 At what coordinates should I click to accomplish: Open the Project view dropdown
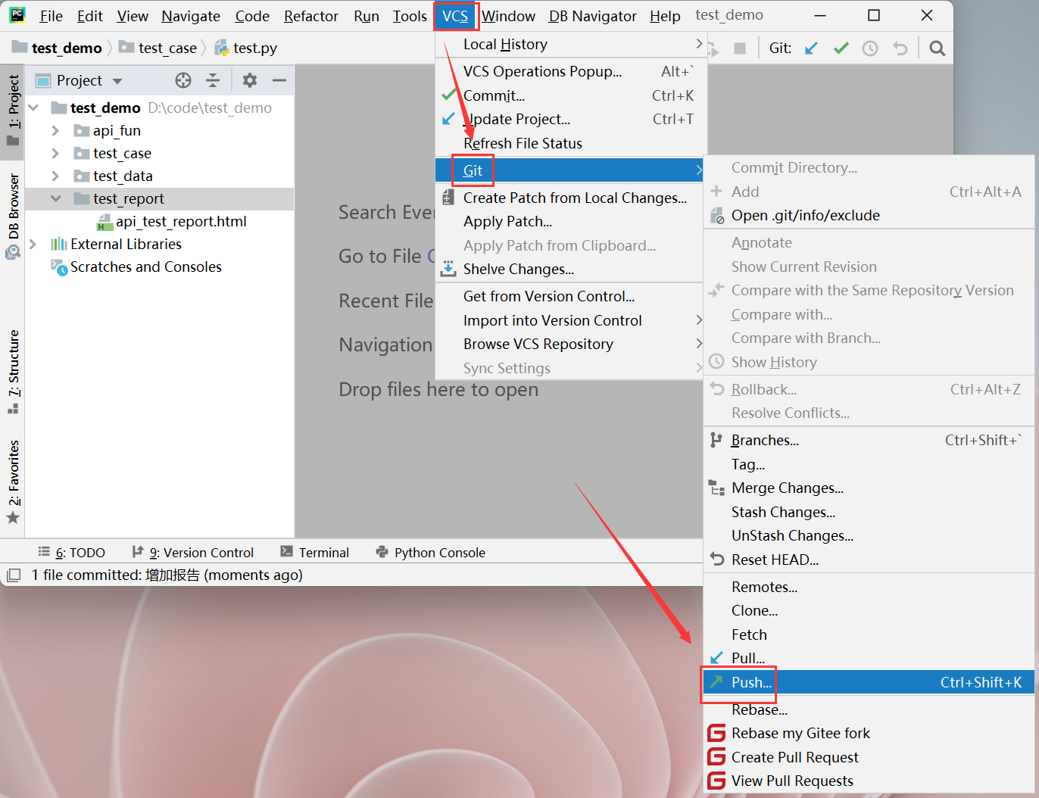pos(117,81)
